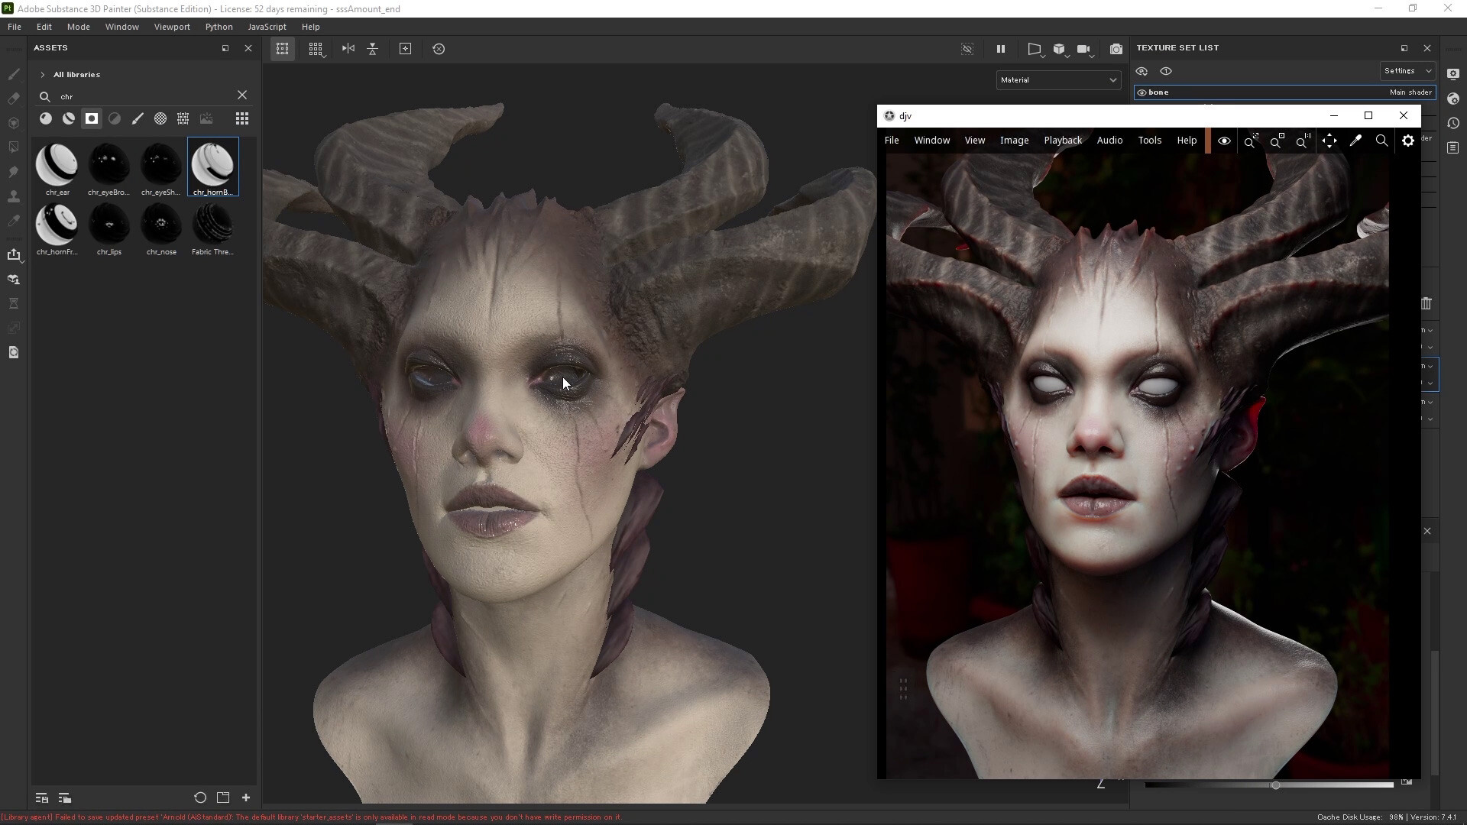Select the Polygon Fill tool
The height and width of the screenshot is (825, 1467).
click(x=14, y=147)
